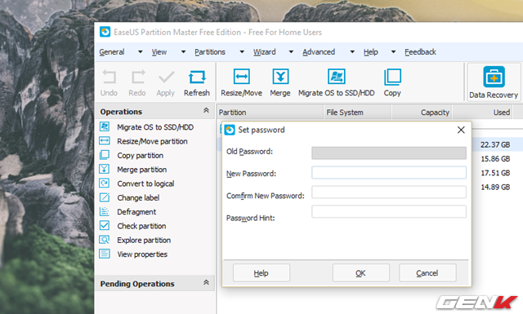Click Resize/Move partition icon in Operations

coord(105,141)
